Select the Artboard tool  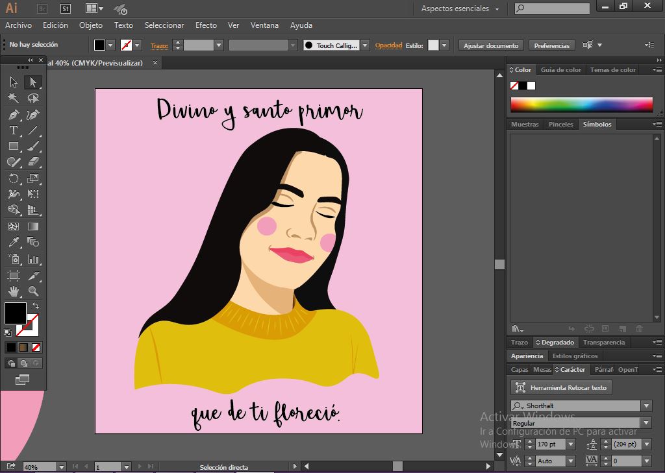click(x=14, y=276)
